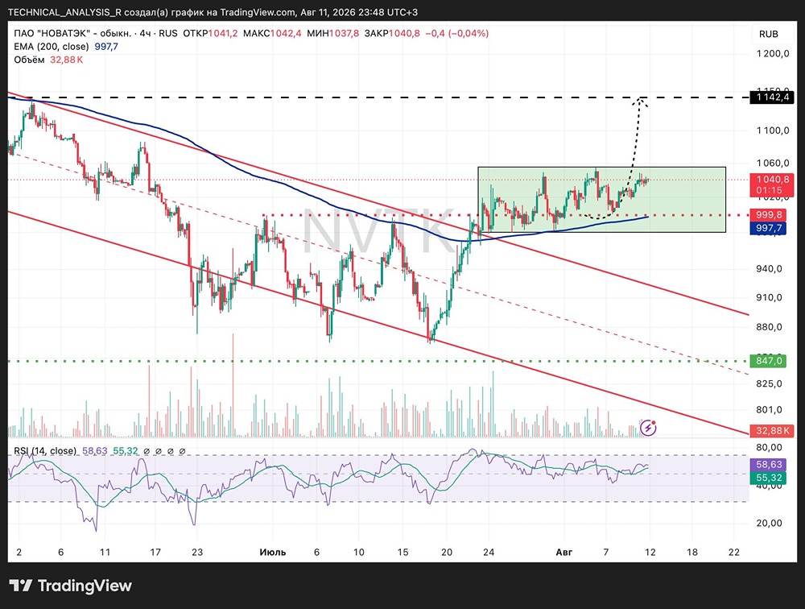Click the first ∅ symbol in RSI legend
This screenshot has width=805, height=609.
point(147,451)
